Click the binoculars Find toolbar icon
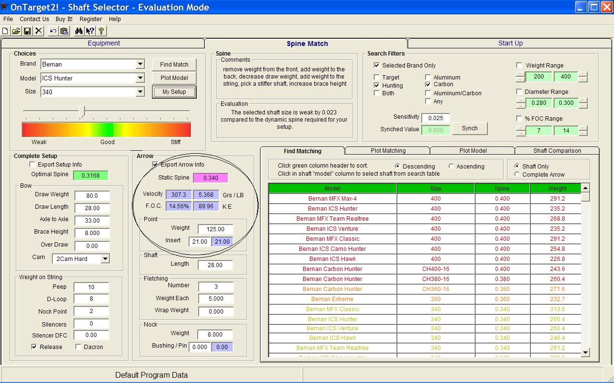The width and height of the screenshot is (614, 383). (x=78, y=31)
